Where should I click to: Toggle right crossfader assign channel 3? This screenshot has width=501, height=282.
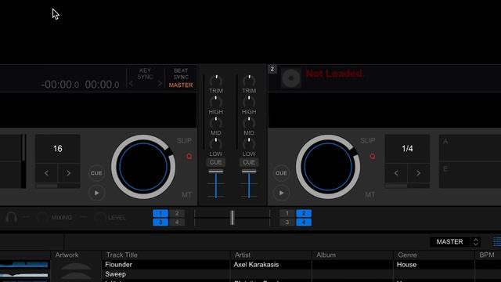287,222
